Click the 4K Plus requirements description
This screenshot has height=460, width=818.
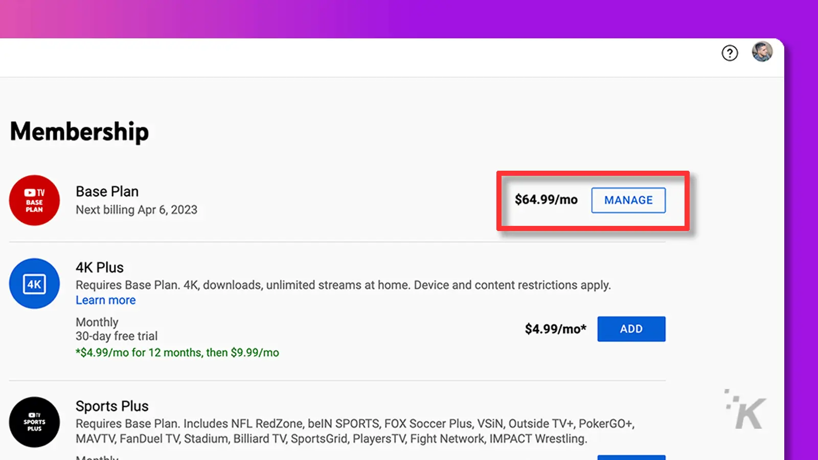click(x=344, y=285)
